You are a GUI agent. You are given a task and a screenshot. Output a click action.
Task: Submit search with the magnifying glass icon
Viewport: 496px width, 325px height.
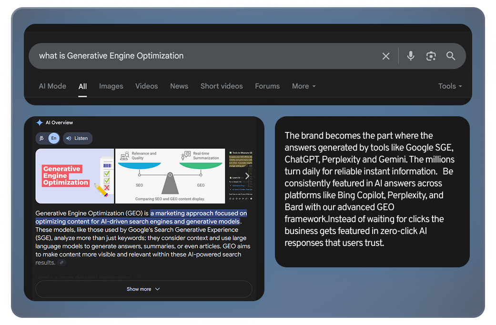click(451, 56)
